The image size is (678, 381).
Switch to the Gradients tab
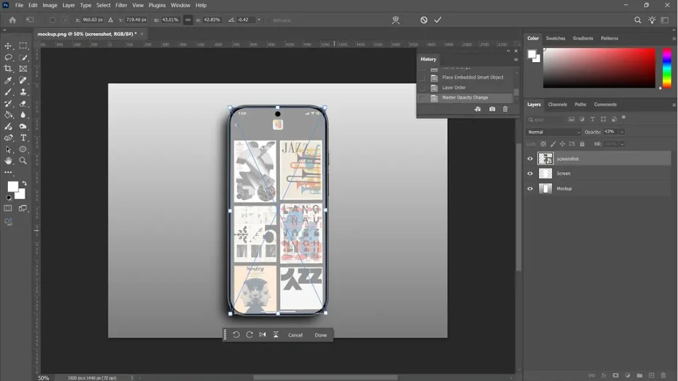pos(583,38)
